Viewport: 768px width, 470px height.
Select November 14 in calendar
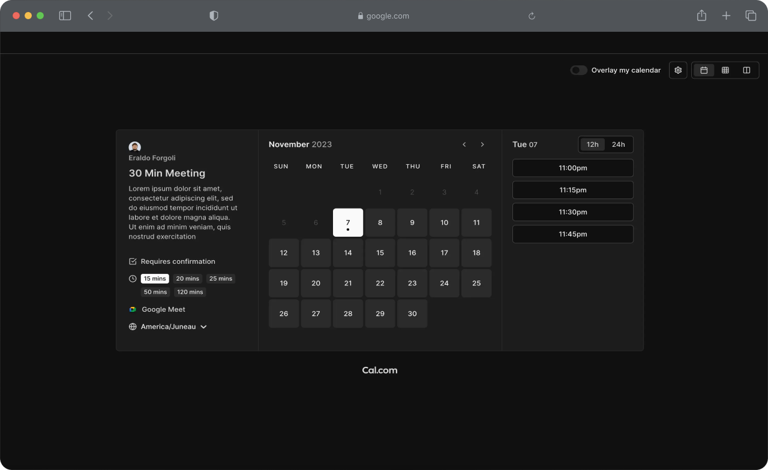tap(348, 253)
